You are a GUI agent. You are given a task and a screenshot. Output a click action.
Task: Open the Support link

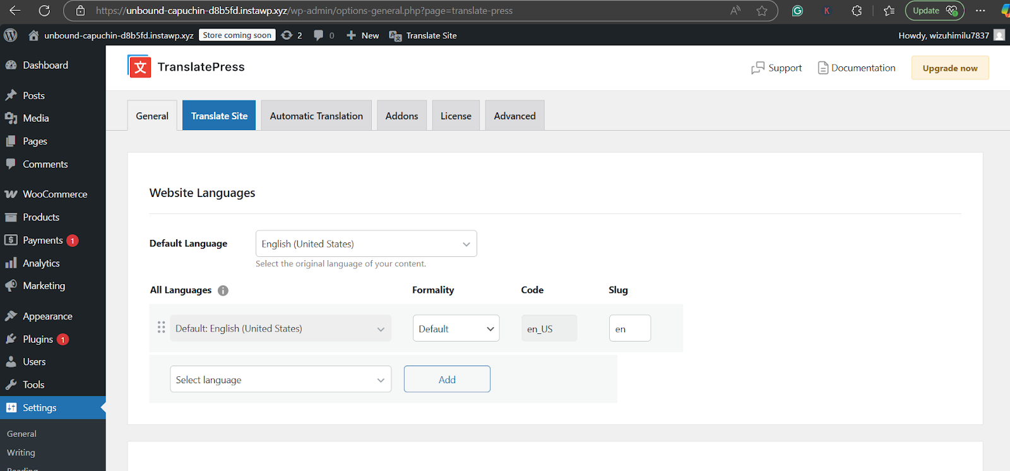point(776,68)
